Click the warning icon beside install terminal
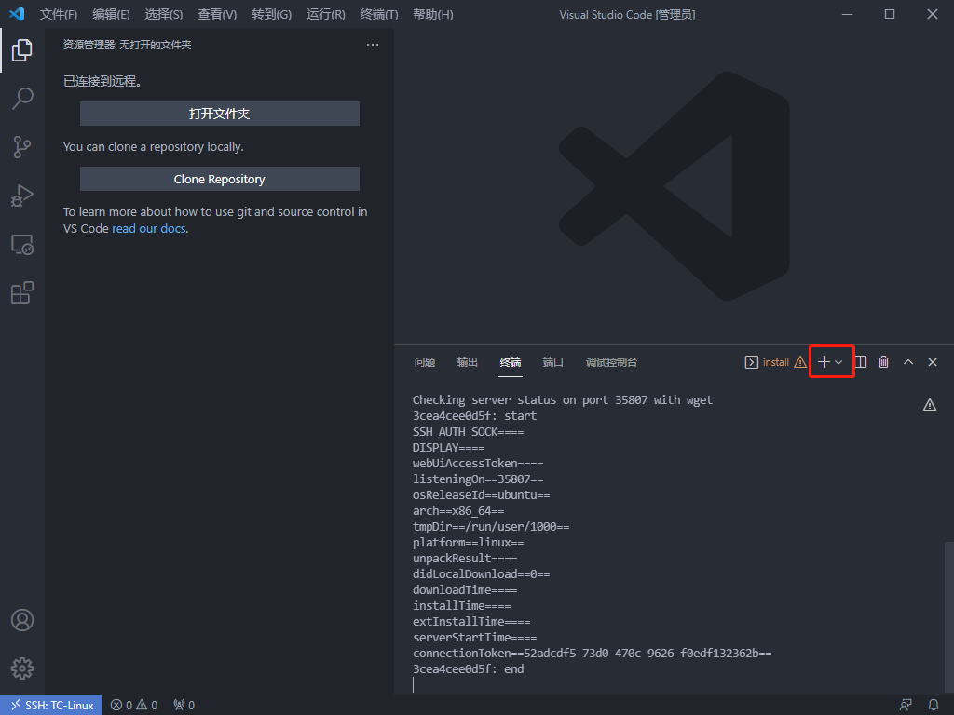Screen dimensions: 954x715 [800, 362]
